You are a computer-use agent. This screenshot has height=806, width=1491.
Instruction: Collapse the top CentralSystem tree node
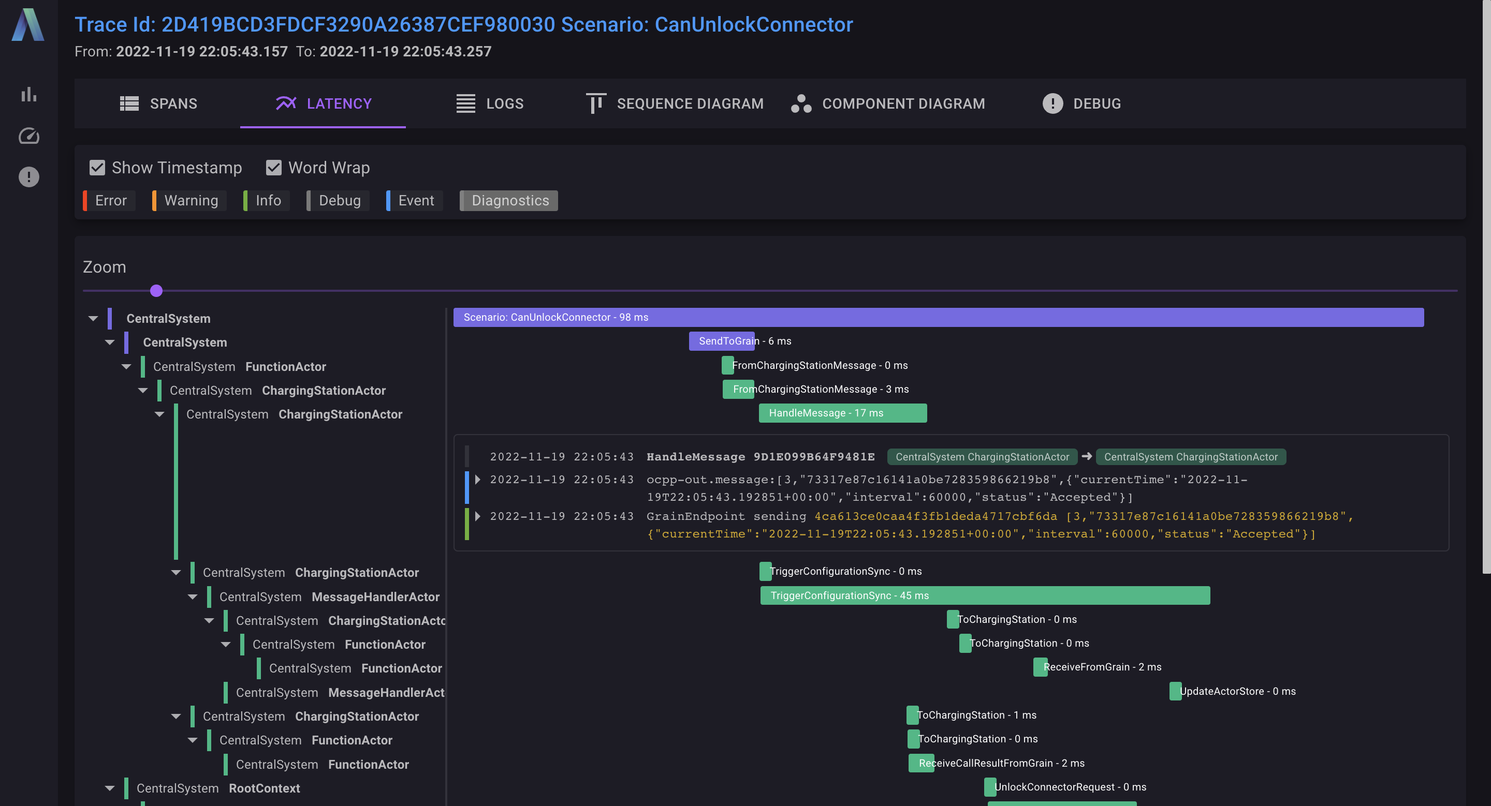pyautogui.click(x=93, y=319)
